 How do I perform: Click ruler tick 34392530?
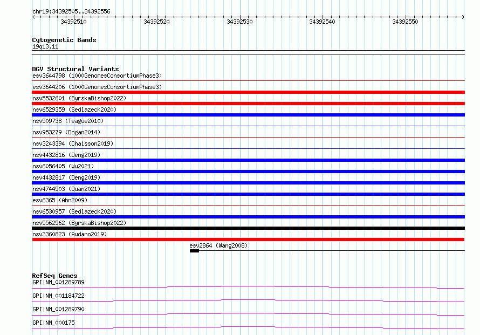click(x=239, y=22)
